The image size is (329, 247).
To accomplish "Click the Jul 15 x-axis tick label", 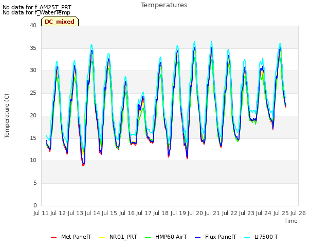I will click(x=109, y=213).
